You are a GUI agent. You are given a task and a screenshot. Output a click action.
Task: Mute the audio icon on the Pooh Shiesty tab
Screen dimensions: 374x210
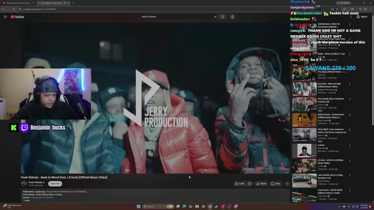64,3
